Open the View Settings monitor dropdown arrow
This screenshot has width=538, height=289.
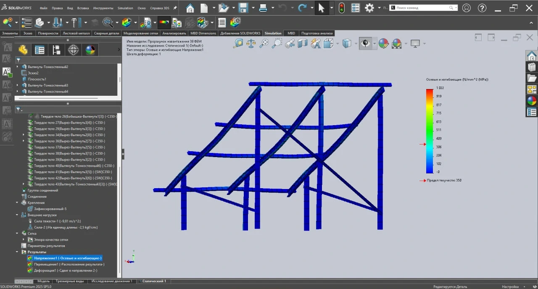point(424,43)
